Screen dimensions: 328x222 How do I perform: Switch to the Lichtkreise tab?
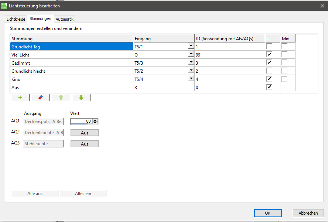16,19
